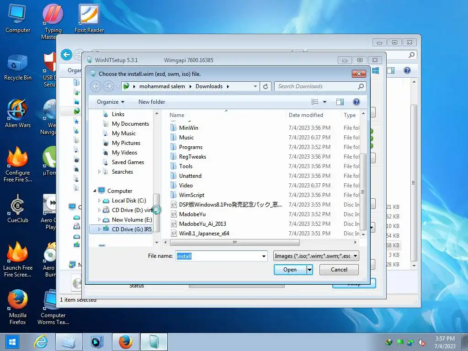
Task: Launch Internet Explorer from the taskbar
Action: pyautogui.click(x=41, y=342)
